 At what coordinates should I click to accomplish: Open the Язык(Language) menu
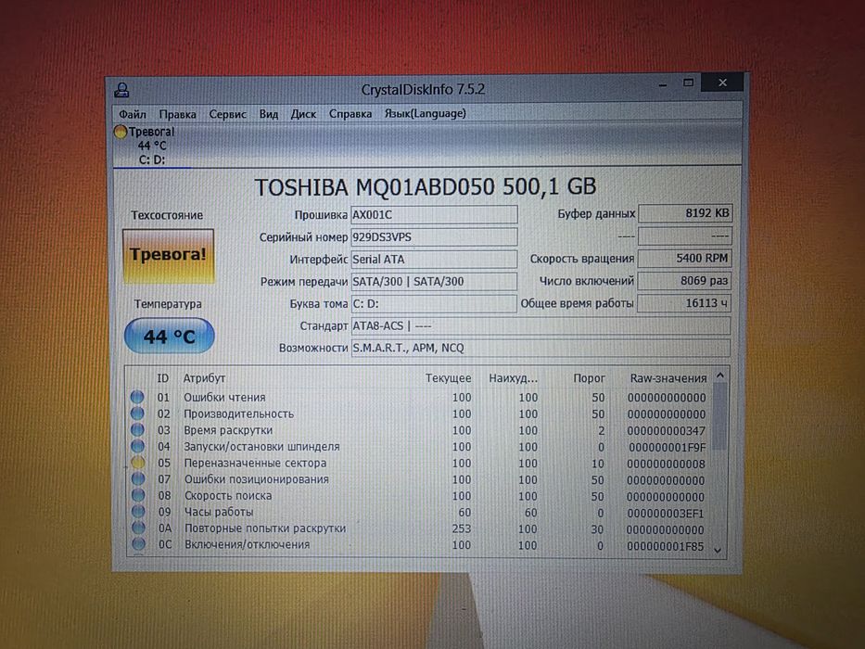click(x=426, y=113)
